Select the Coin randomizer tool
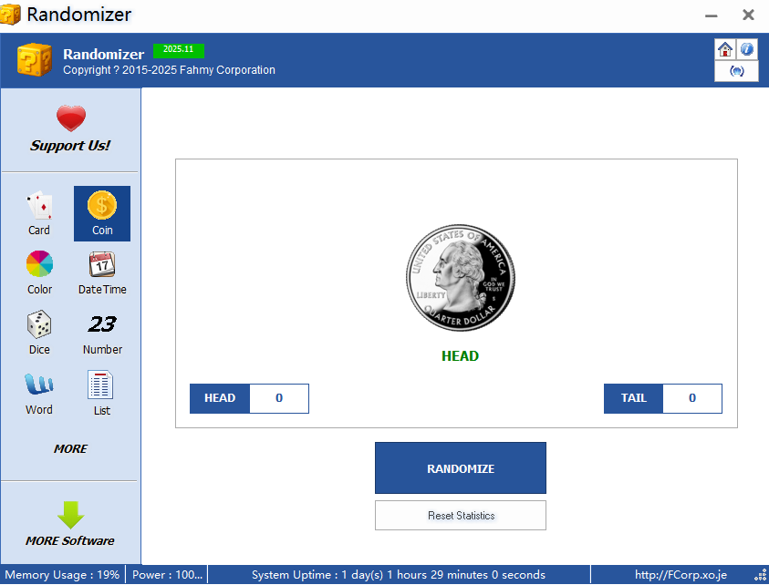 (x=101, y=213)
